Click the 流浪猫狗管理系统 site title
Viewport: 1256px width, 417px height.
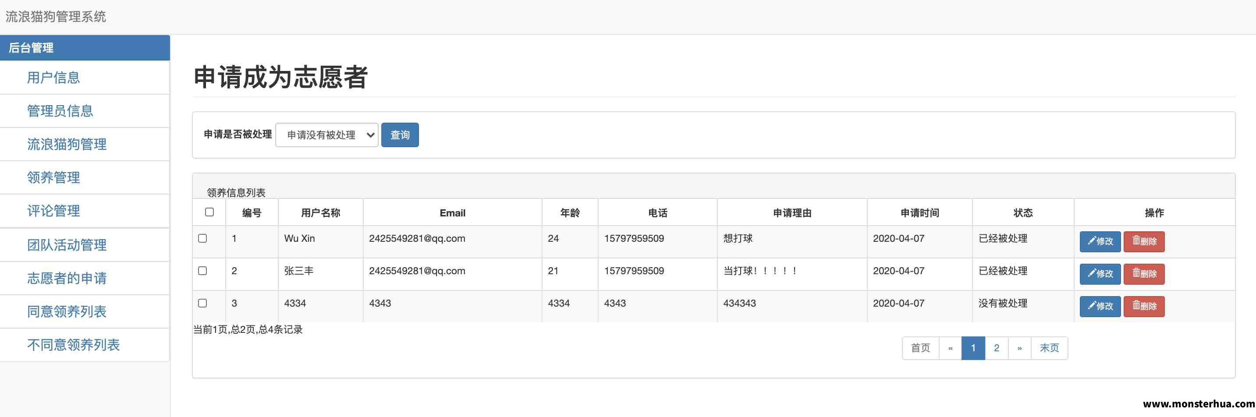(56, 17)
